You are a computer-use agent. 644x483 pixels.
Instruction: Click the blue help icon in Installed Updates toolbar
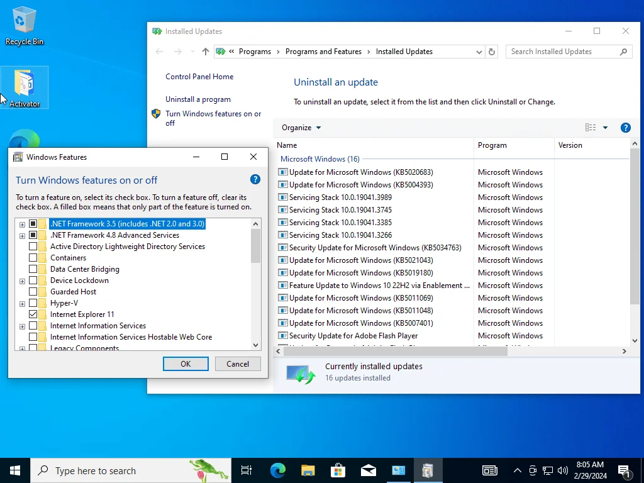(626, 128)
